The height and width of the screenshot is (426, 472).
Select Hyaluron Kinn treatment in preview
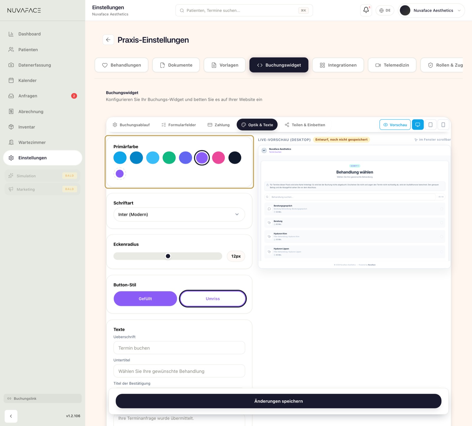(355, 236)
